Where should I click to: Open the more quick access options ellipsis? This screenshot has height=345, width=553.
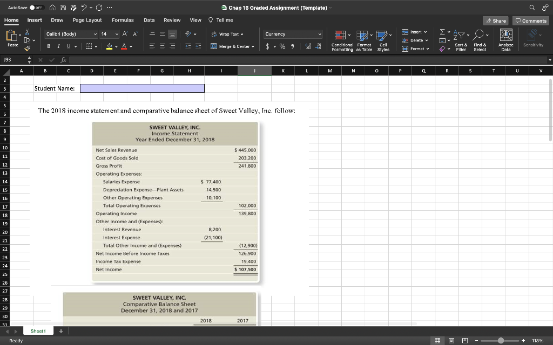click(x=109, y=8)
